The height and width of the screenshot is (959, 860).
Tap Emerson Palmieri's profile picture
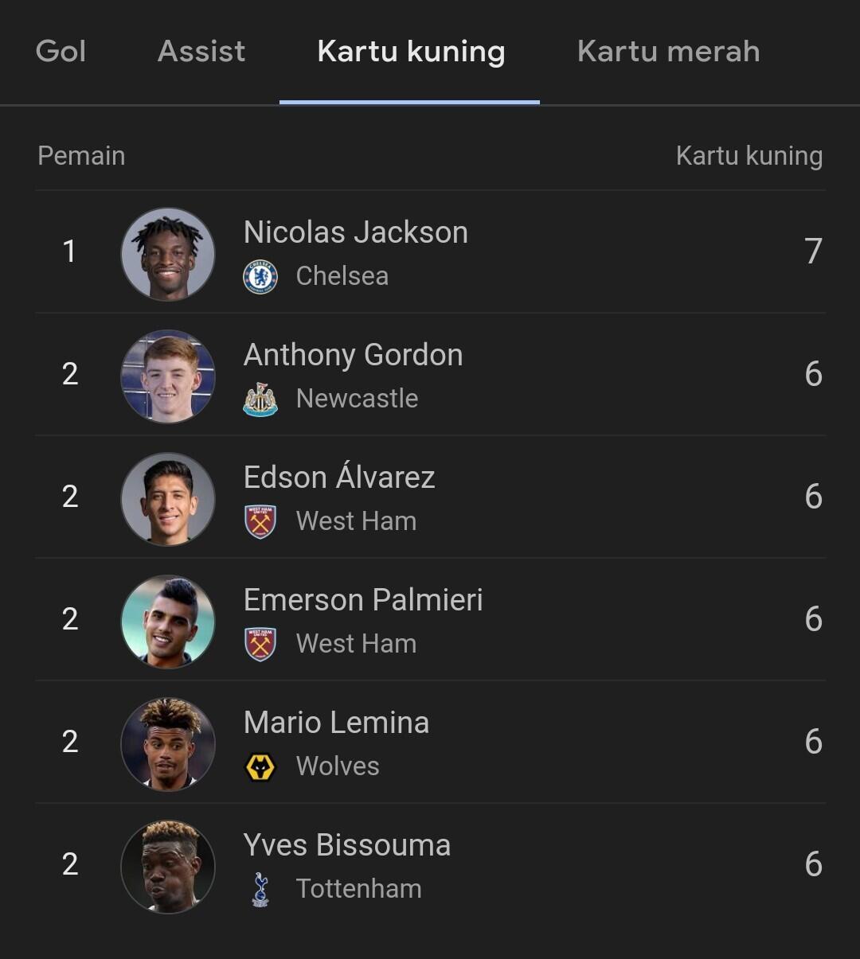click(168, 622)
